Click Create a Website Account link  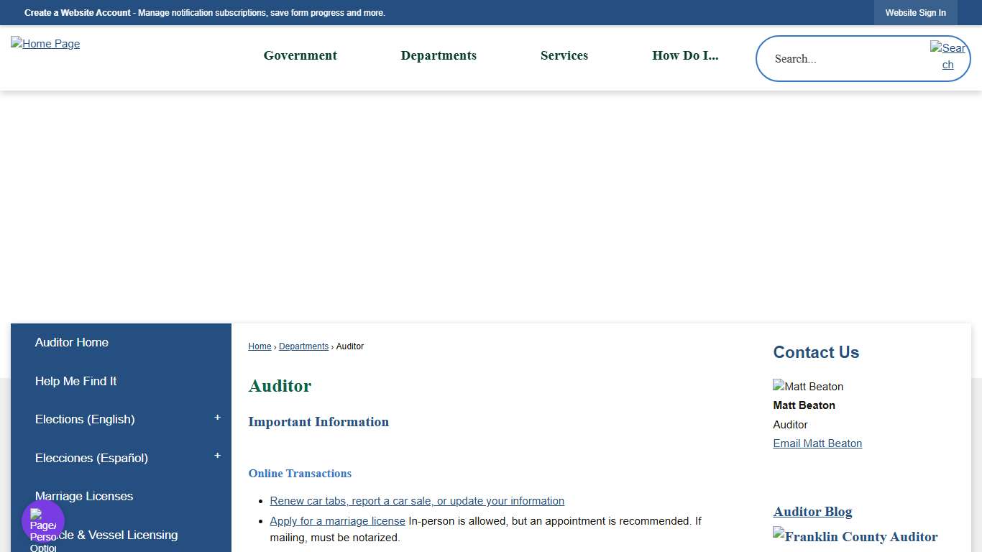pyautogui.click(x=77, y=12)
